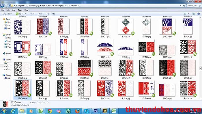Select the 欧式23.cdr thumbnail

coord(84,68)
